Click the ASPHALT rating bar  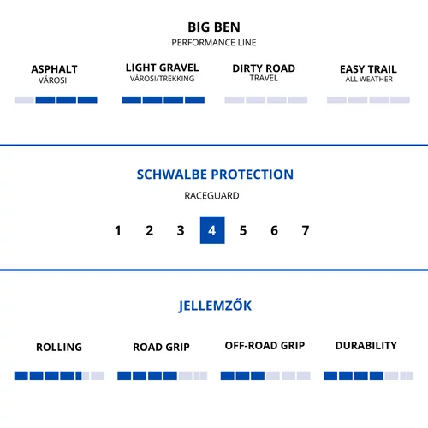coord(56,100)
